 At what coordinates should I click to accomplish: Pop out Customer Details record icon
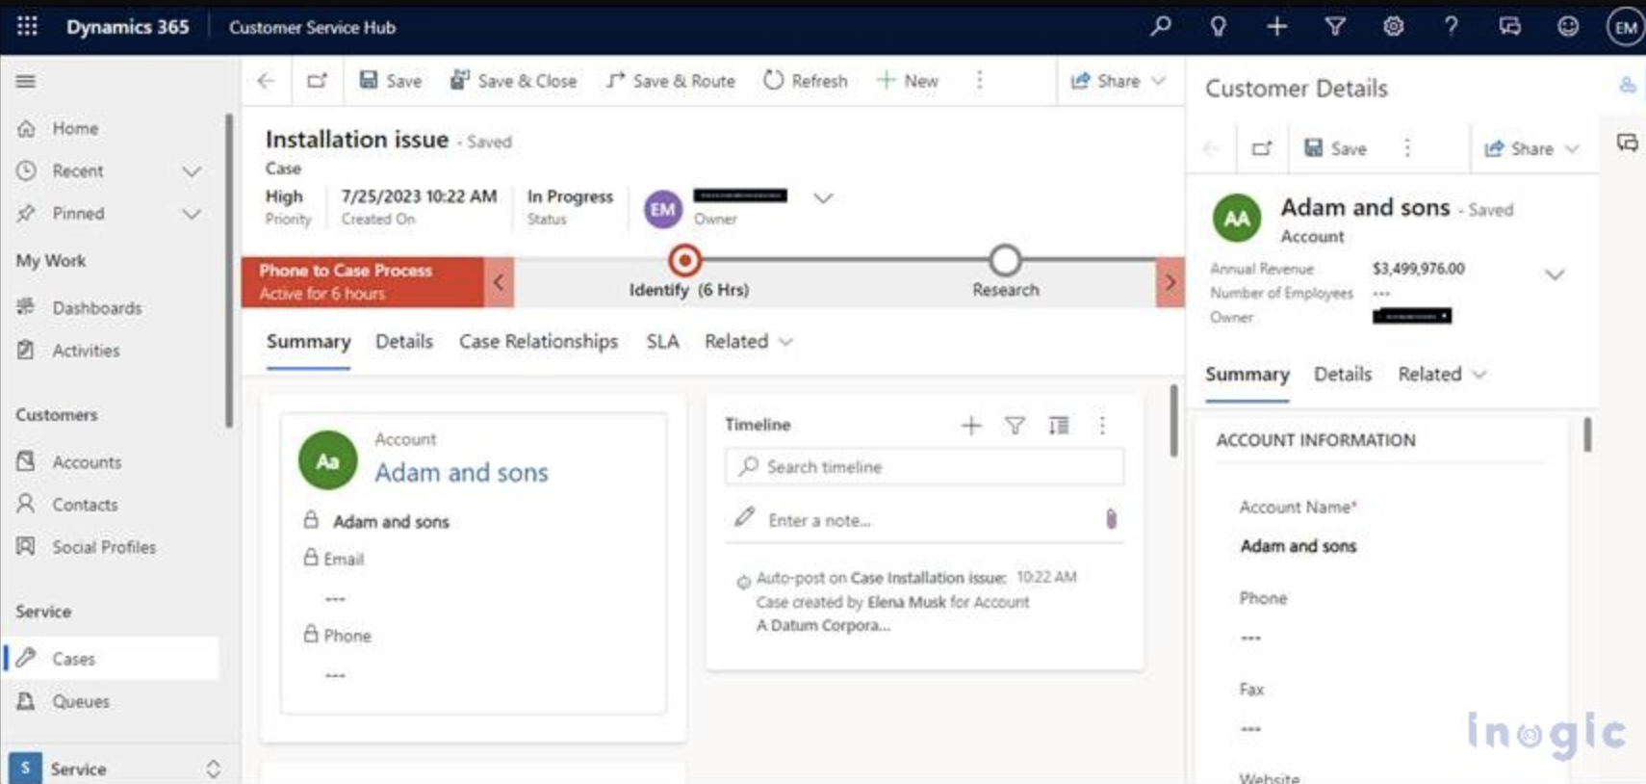[1261, 148]
